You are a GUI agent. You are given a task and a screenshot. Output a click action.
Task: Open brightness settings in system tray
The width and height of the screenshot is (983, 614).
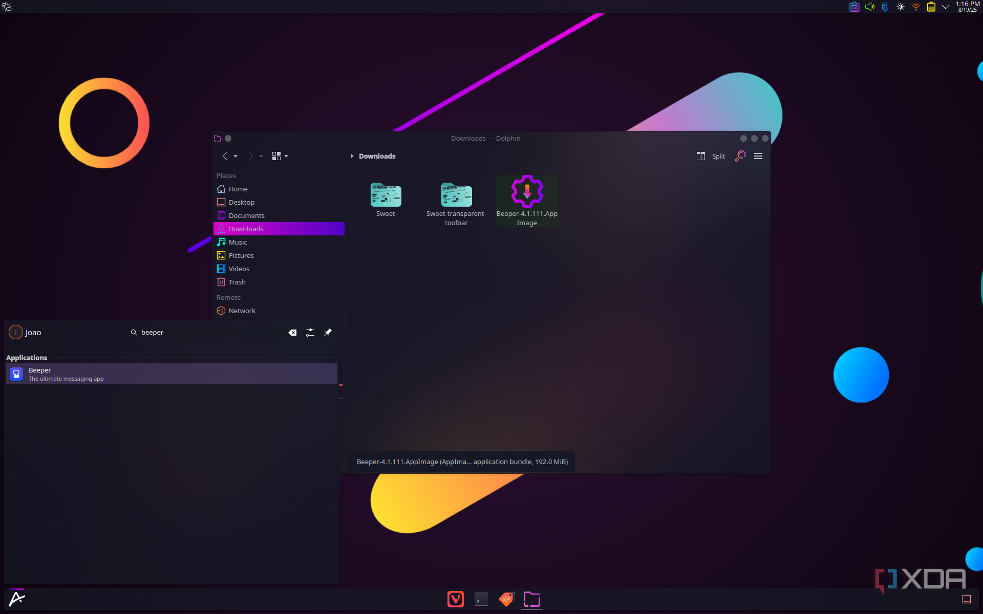pyautogui.click(x=900, y=7)
